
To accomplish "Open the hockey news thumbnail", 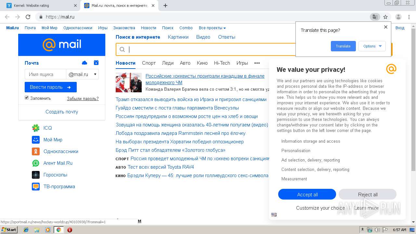I will pyautogui.click(x=129, y=83).
